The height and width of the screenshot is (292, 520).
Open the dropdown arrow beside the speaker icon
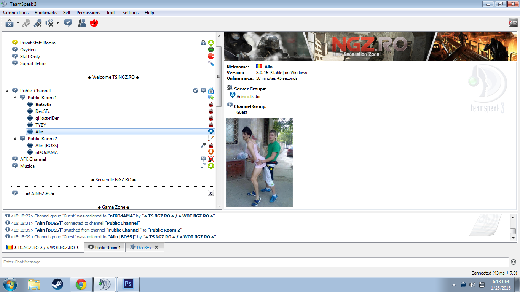pos(57,23)
